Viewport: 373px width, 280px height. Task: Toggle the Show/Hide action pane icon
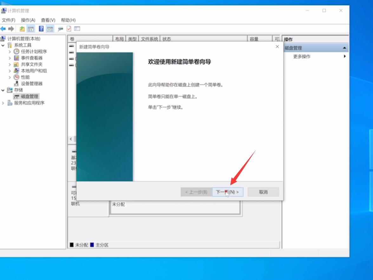click(50, 29)
